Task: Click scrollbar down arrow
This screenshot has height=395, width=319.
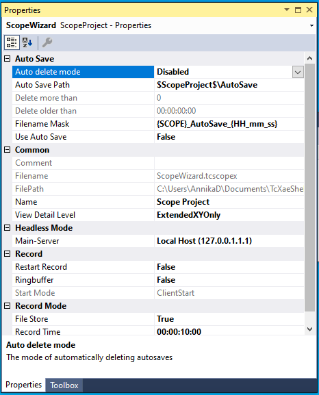Action: point(309,329)
